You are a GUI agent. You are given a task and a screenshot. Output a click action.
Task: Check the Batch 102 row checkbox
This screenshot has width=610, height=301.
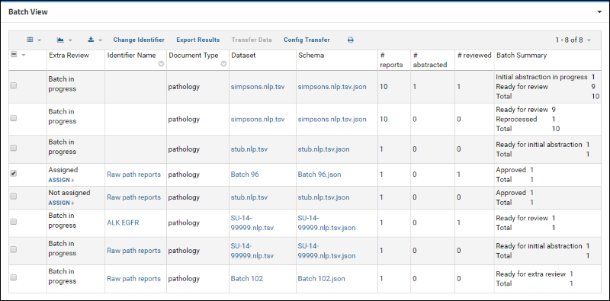14,277
